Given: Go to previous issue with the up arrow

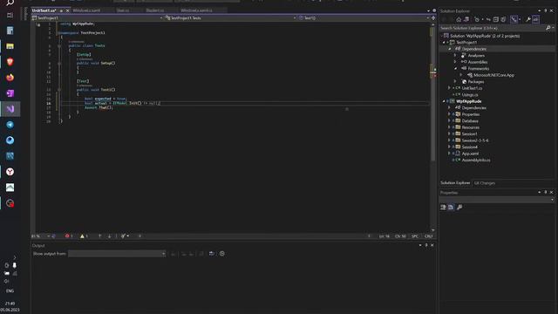Looking at the screenshot, I should coord(99,236).
